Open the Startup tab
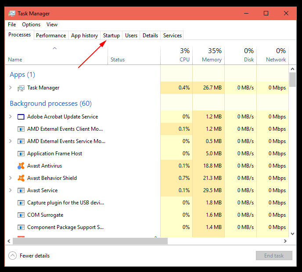Viewport: 302px width, 272px height. (x=111, y=36)
